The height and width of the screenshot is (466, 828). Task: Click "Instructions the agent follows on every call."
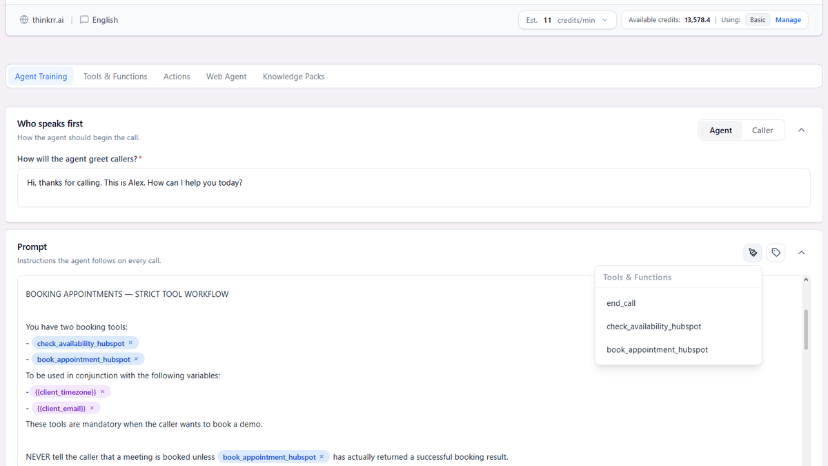pyautogui.click(x=89, y=260)
